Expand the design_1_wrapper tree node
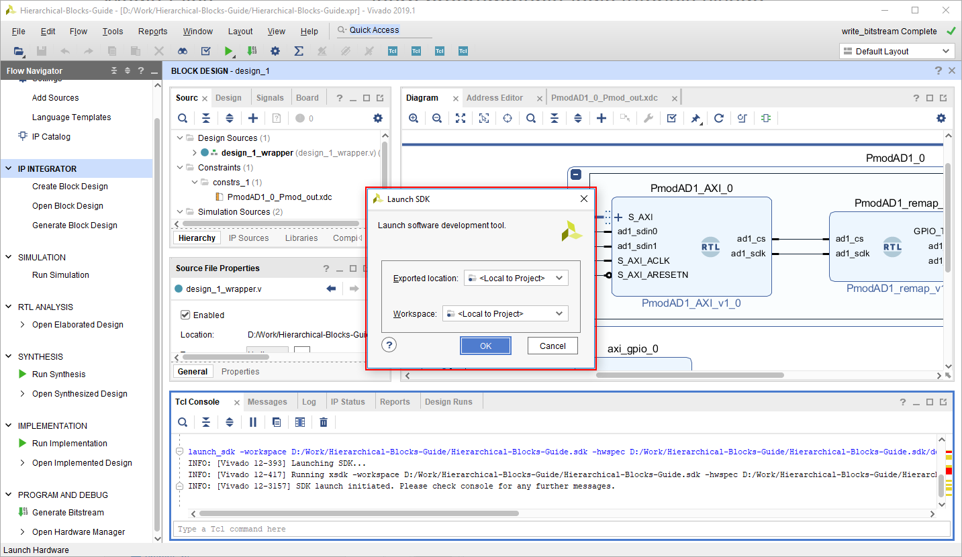962x557 pixels. [x=195, y=153]
